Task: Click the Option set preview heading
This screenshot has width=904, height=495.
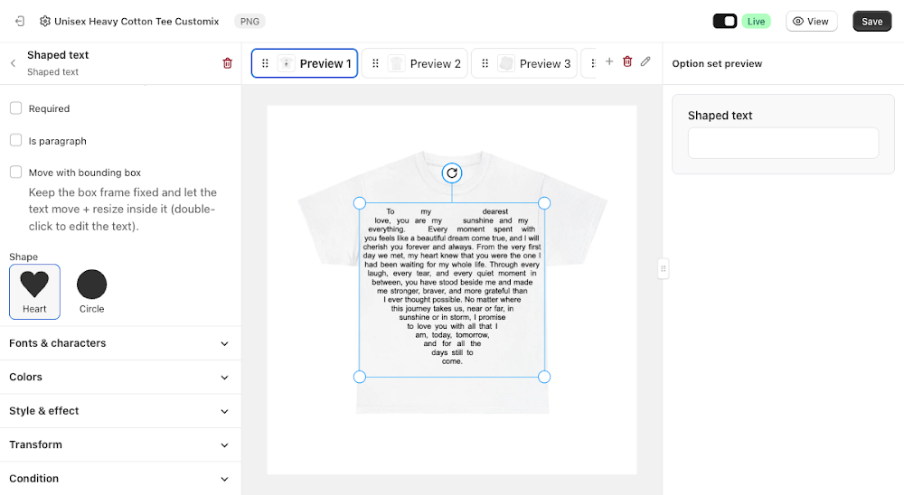Action: [x=717, y=63]
